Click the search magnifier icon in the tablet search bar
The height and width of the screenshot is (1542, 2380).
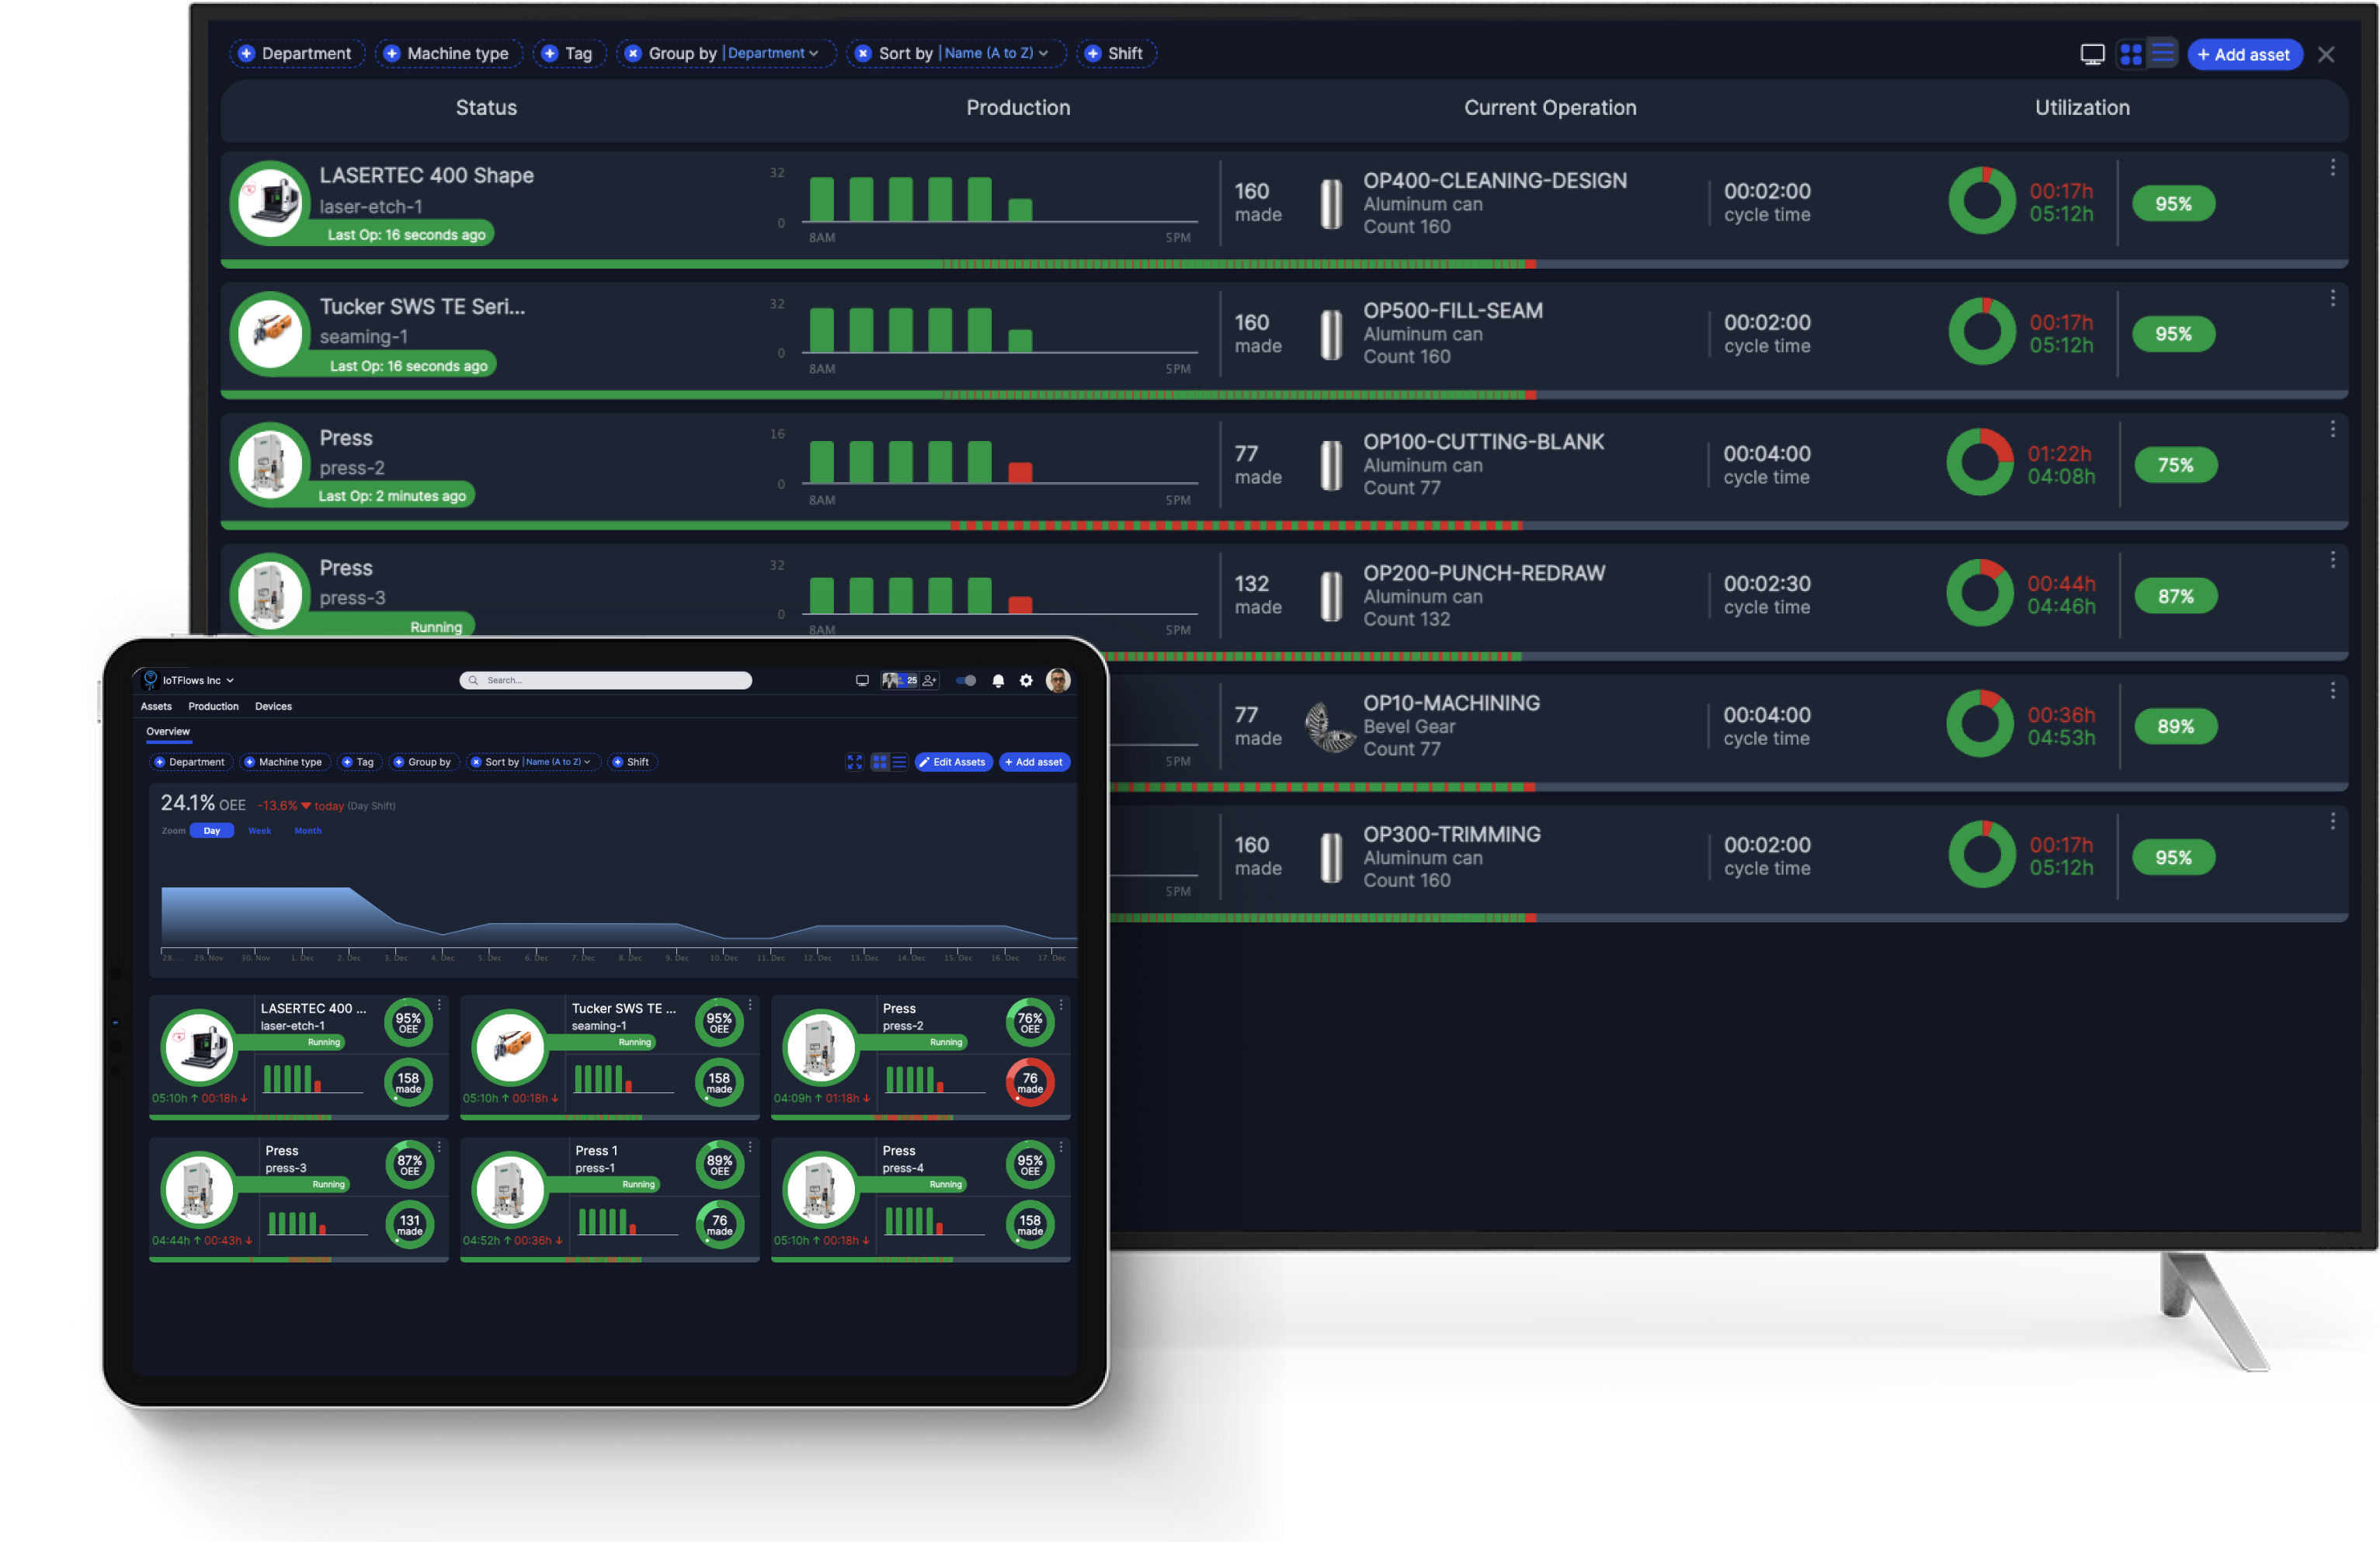click(473, 681)
